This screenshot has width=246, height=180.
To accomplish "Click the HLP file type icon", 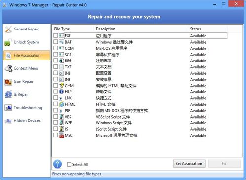I will coord(61,91).
